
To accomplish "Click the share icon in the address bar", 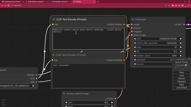I will 166,5.
